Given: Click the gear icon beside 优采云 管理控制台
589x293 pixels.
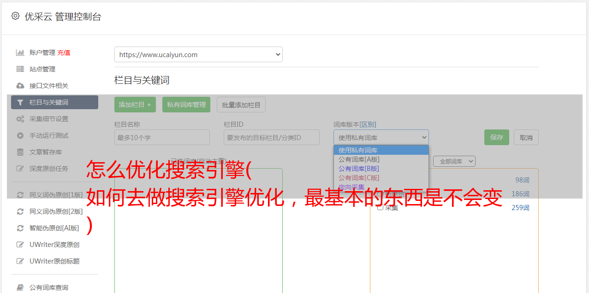Looking at the screenshot, I should (x=15, y=16).
